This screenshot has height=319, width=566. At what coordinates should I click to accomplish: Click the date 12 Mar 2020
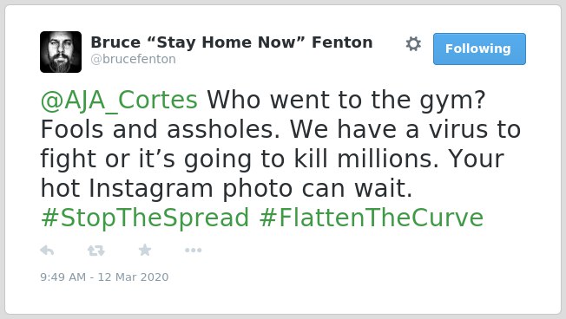(133, 277)
